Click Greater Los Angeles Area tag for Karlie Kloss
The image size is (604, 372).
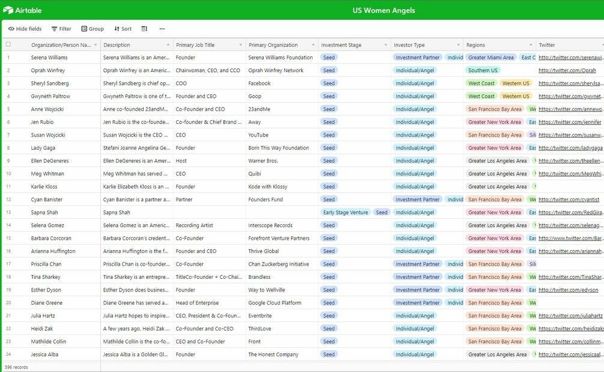click(497, 187)
